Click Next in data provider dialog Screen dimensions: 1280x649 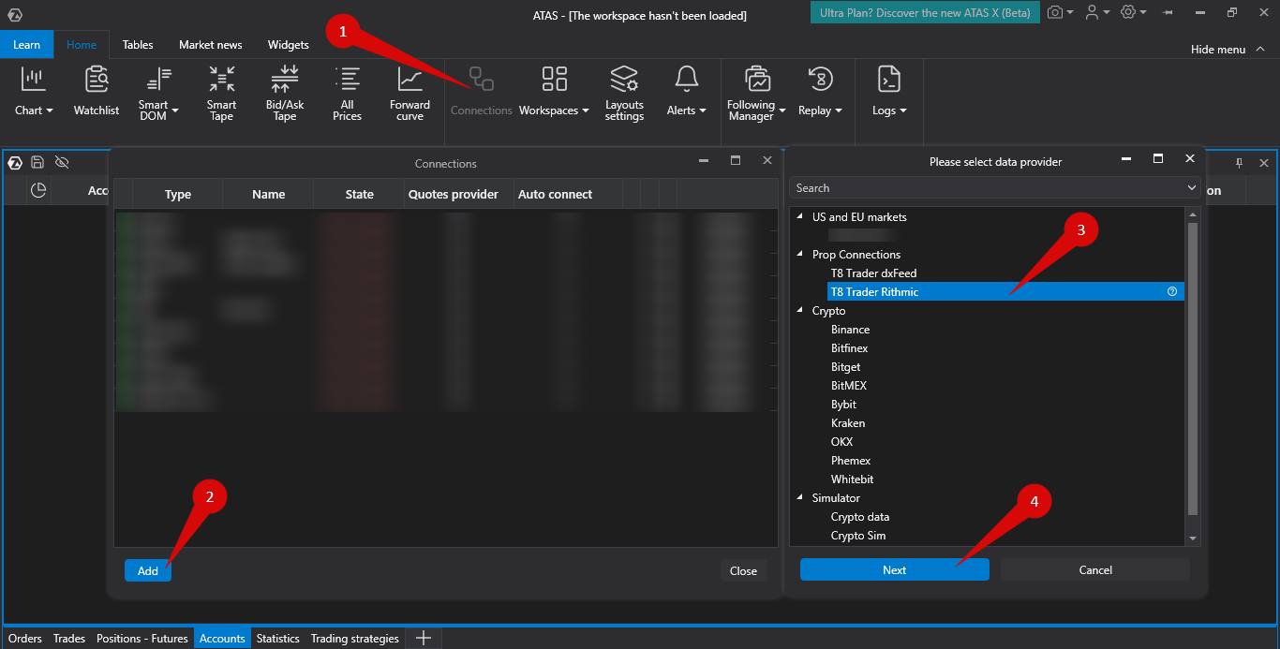[x=895, y=569]
